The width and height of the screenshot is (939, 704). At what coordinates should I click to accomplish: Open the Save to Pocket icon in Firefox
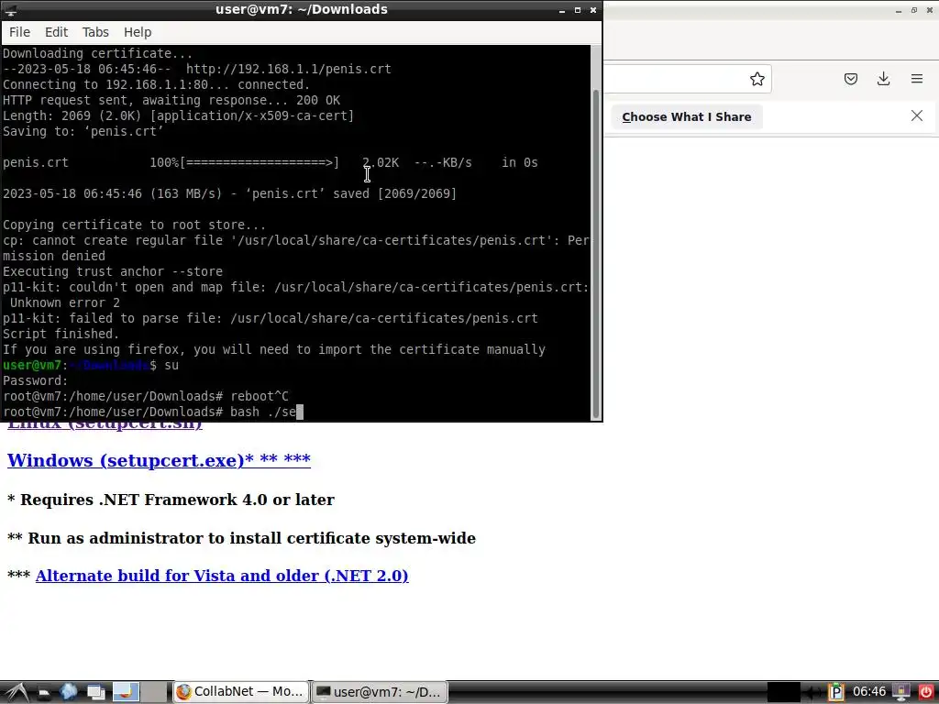pyautogui.click(x=851, y=79)
